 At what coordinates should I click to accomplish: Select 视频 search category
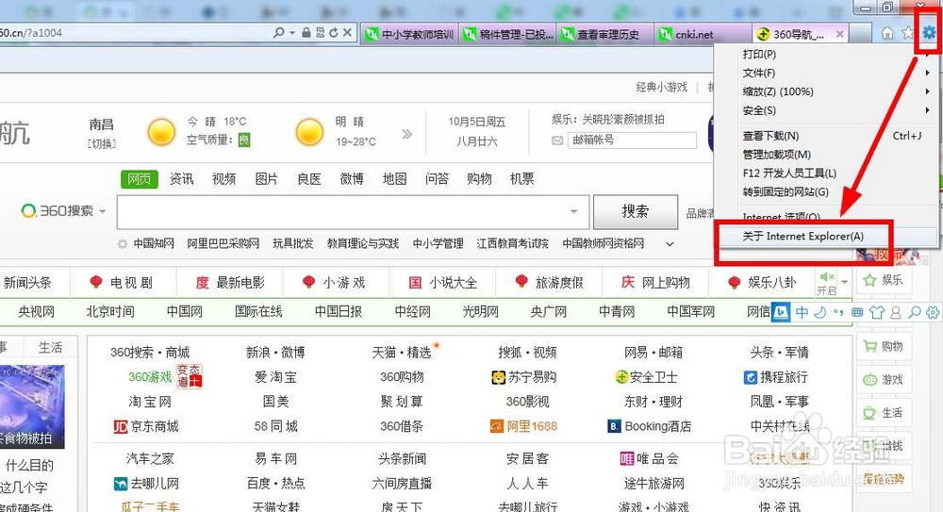224,179
